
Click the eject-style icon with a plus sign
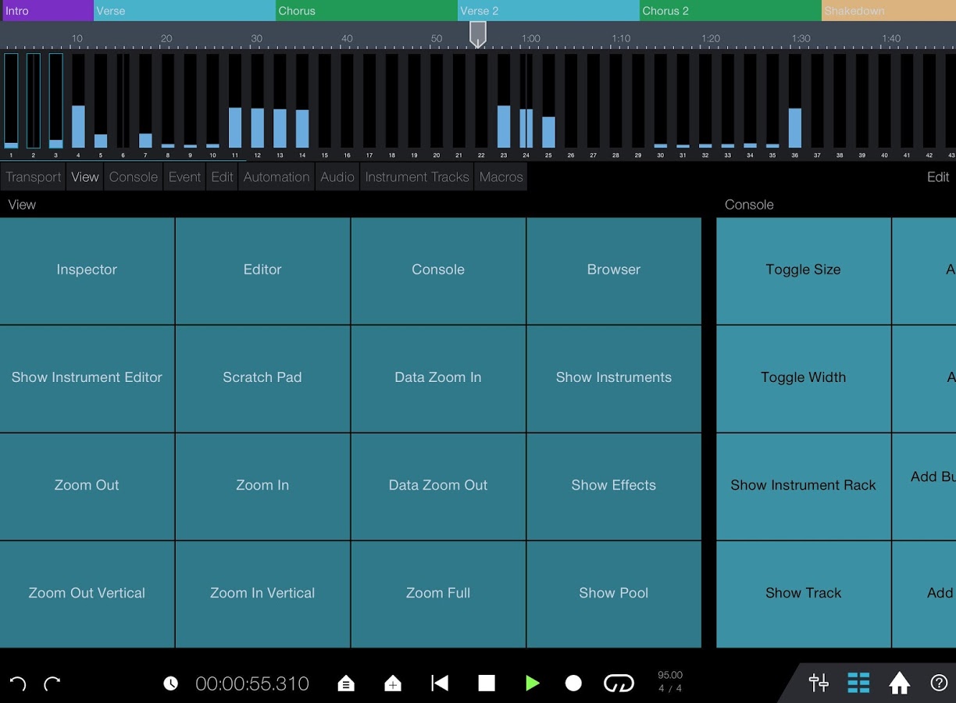click(393, 683)
